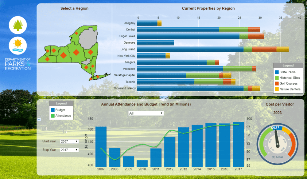Click the largest orange diamond marker on the map
This screenshot has width=307, height=179.
click(x=63, y=55)
